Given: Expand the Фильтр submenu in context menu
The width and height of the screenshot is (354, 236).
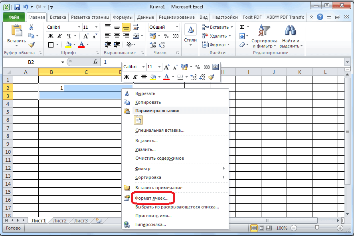Looking at the screenshot, I should click(180, 169).
